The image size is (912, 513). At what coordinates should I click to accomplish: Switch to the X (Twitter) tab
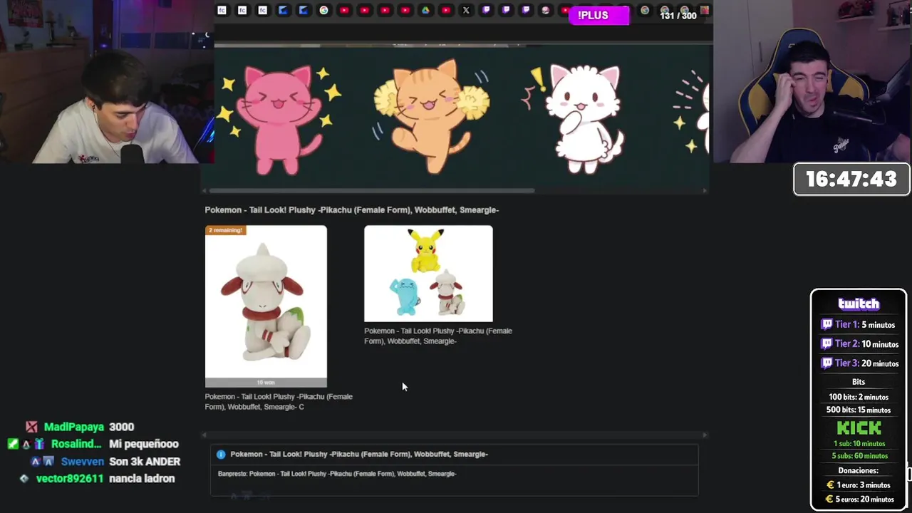tap(466, 10)
